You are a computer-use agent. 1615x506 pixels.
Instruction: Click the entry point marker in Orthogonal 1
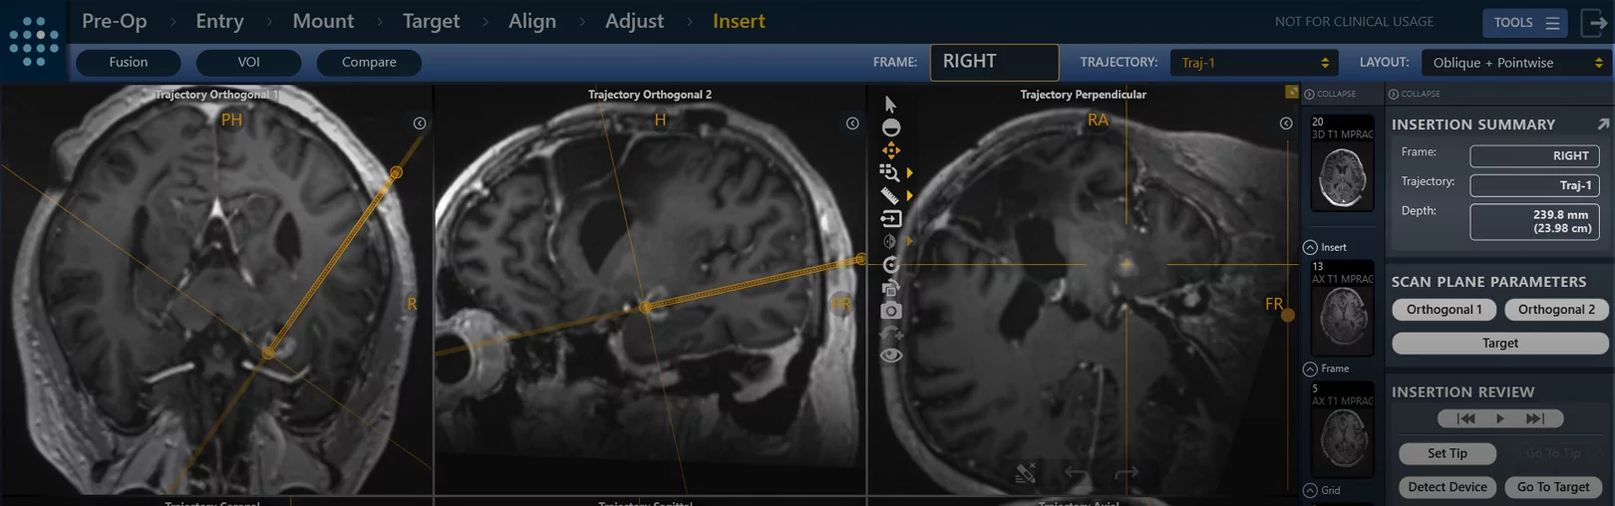[397, 172]
